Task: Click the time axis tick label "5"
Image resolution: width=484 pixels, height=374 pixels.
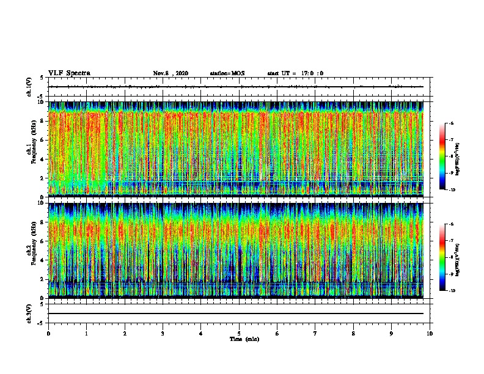Action: [x=239, y=334]
